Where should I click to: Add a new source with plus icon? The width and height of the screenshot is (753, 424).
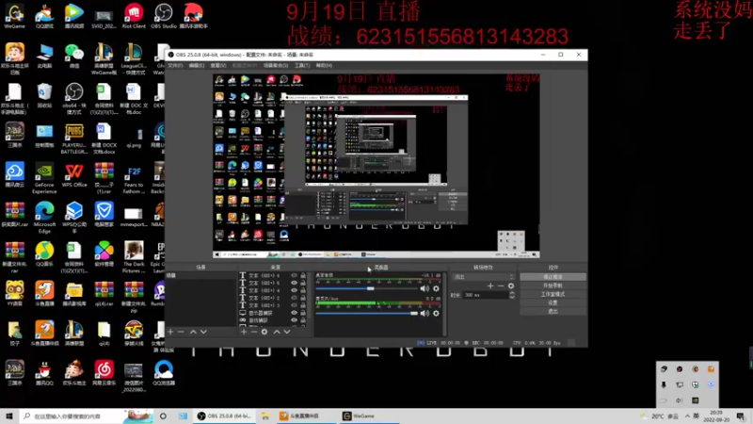[244, 332]
